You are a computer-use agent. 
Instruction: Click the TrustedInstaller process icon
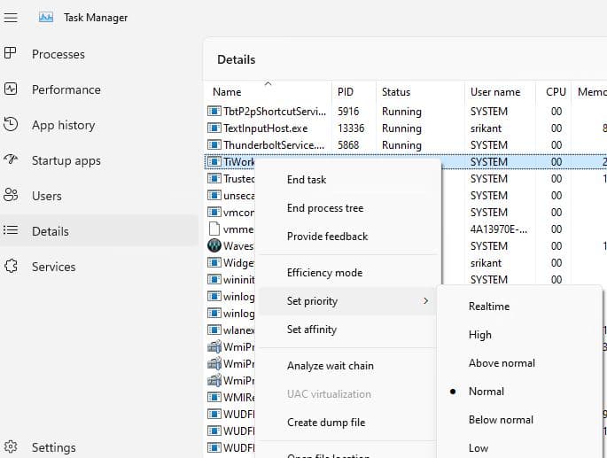(x=214, y=178)
